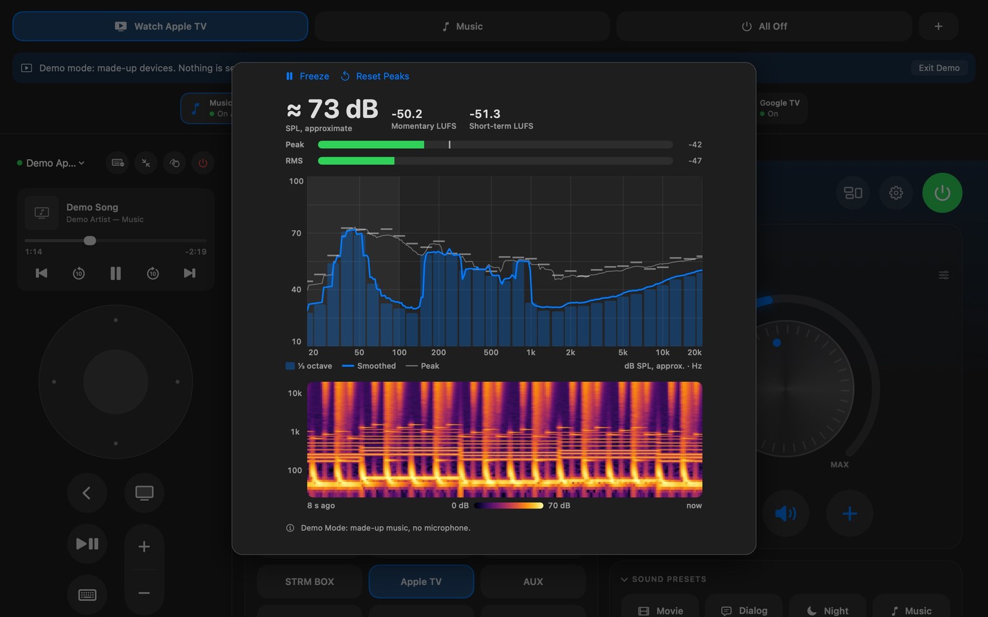Skip to previous track
This screenshot has width=988, height=617.
pyautogui.click(x=41, y=273)
